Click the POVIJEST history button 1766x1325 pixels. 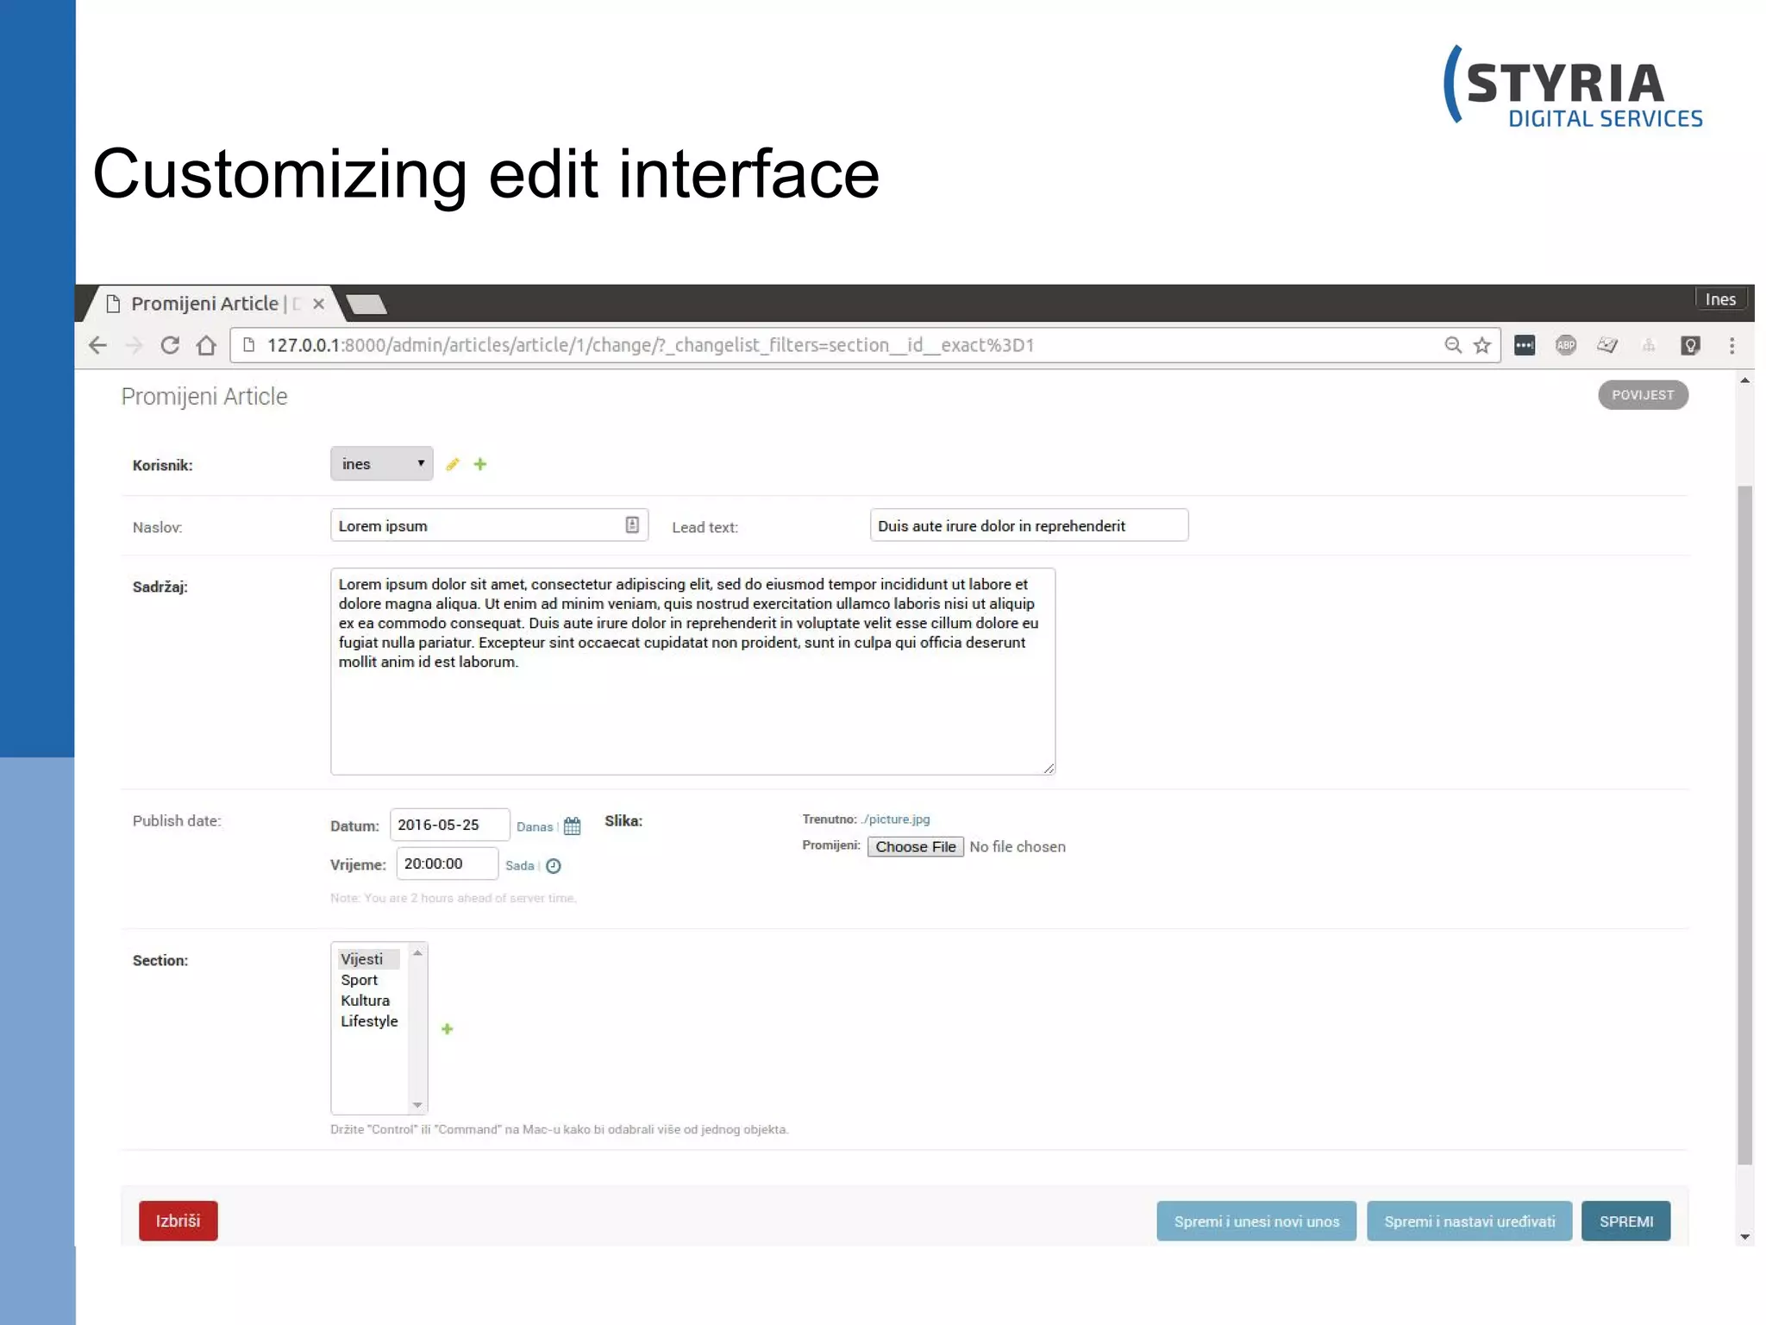[1643, 395]
